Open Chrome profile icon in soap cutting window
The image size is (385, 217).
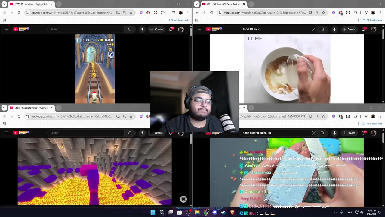373,116
